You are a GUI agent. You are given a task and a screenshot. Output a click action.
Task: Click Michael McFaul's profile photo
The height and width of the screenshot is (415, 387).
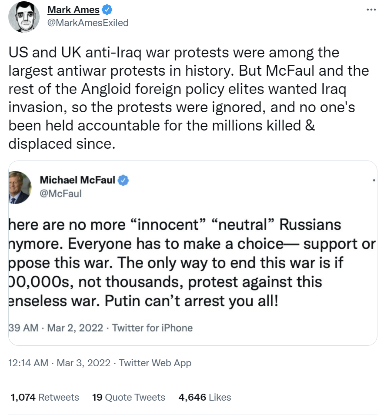tap(20, 187)
